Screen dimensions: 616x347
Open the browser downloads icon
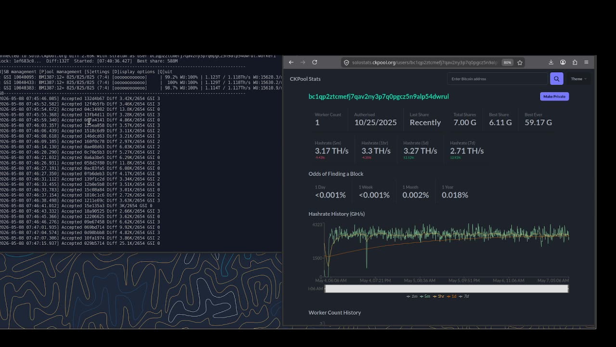pyautogui.click(x=551, y=62)
